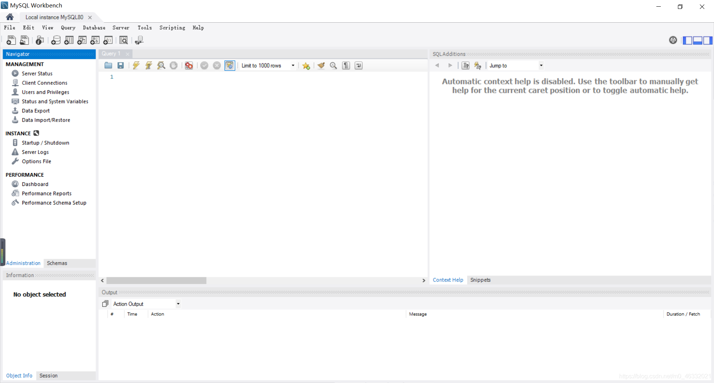714x383 pixels.
Task: Toggle the auto-commit mode button
Action: (x=230, y=65)
